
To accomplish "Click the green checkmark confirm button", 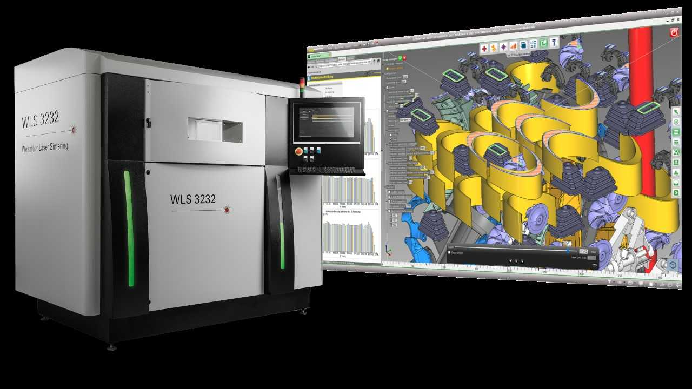I will tap(400, 58).
